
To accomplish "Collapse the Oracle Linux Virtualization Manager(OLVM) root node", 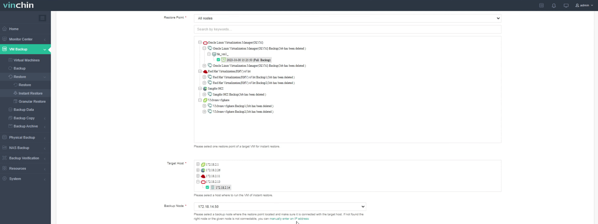I will (x=200, y=42).
